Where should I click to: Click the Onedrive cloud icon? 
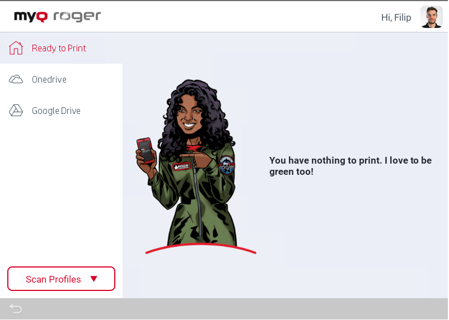[x=16, y=79]
